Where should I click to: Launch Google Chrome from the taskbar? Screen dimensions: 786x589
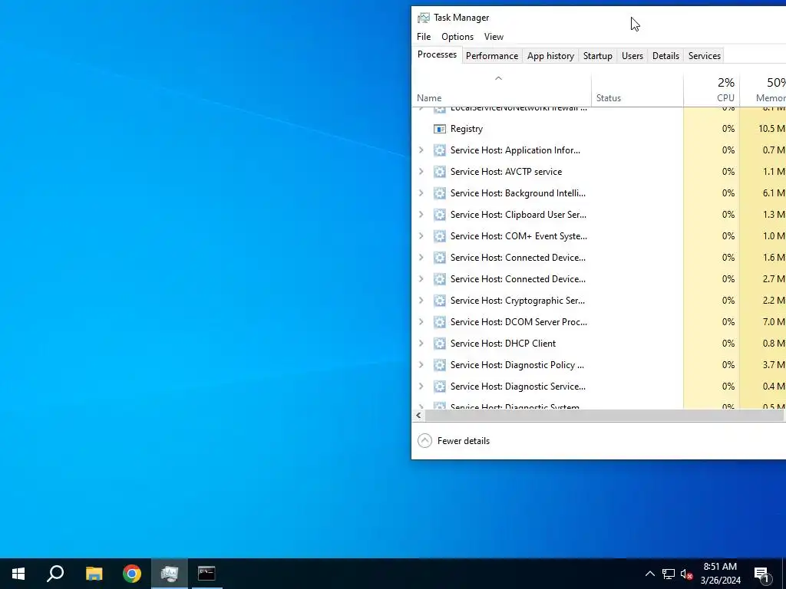[132, 574]
